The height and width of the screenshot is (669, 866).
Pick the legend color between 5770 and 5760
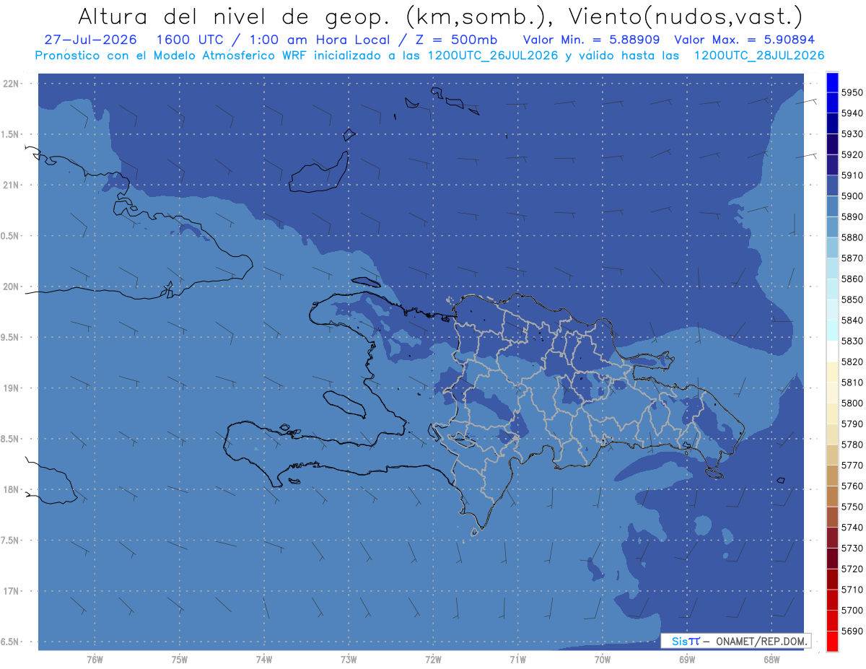coord(832,476)
